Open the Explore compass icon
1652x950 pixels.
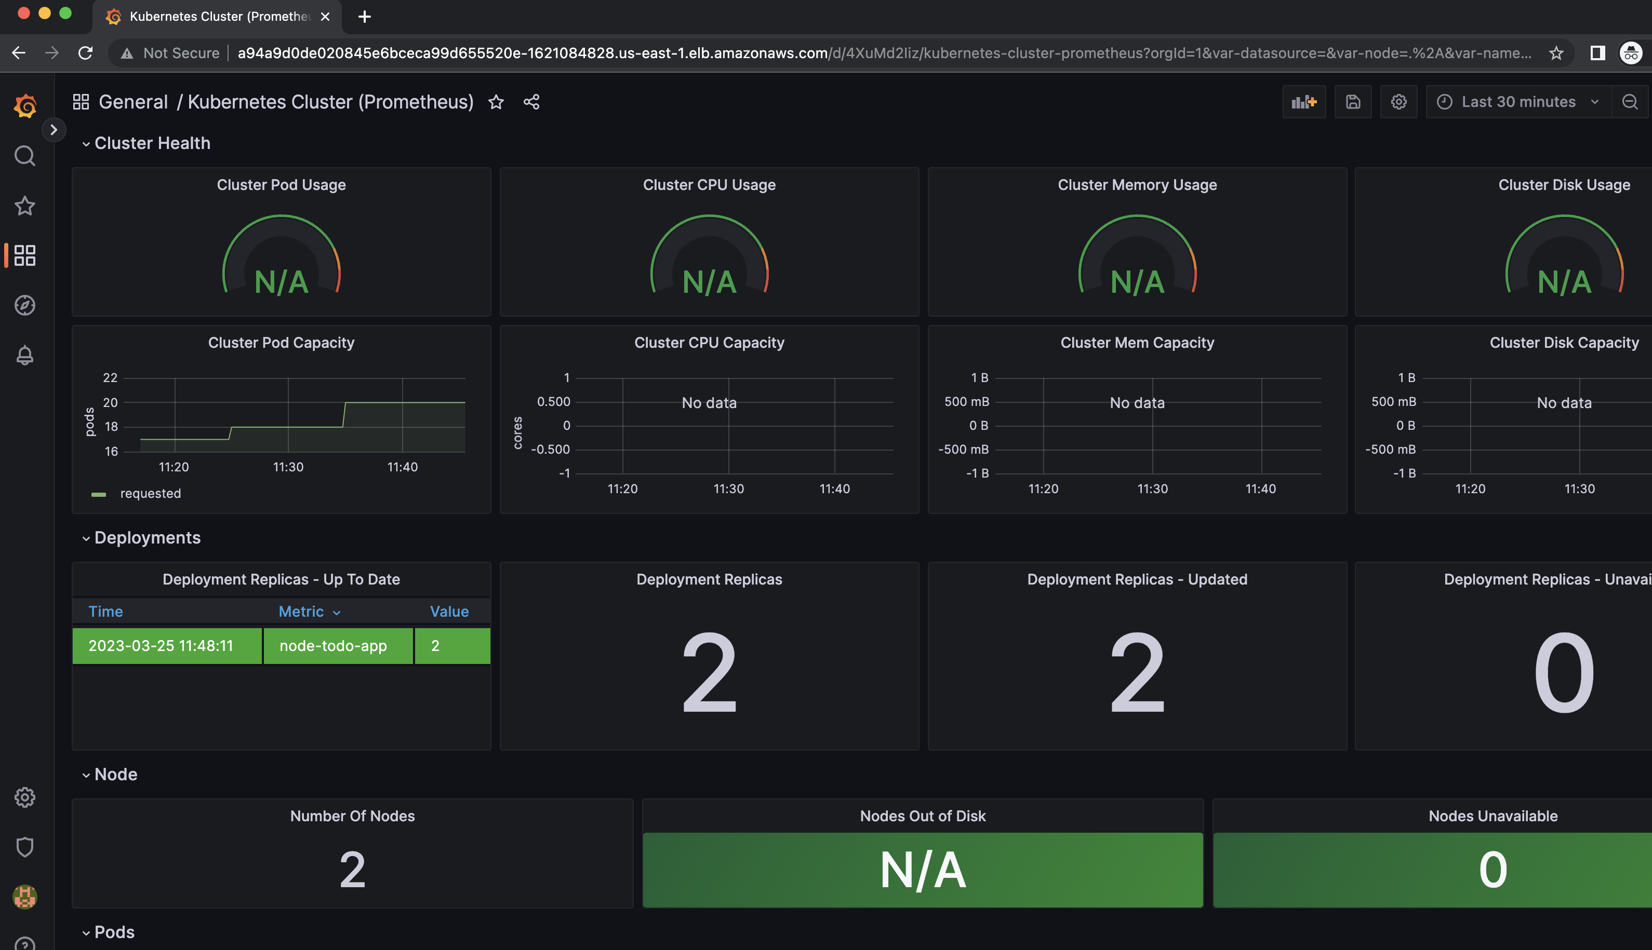(x=25, y=305)
